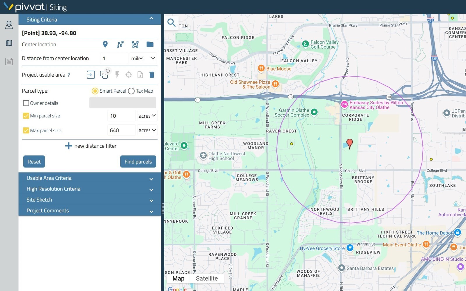
Task: Click Santa Barbara Estates map marker
Action: [x=342, y=268]
